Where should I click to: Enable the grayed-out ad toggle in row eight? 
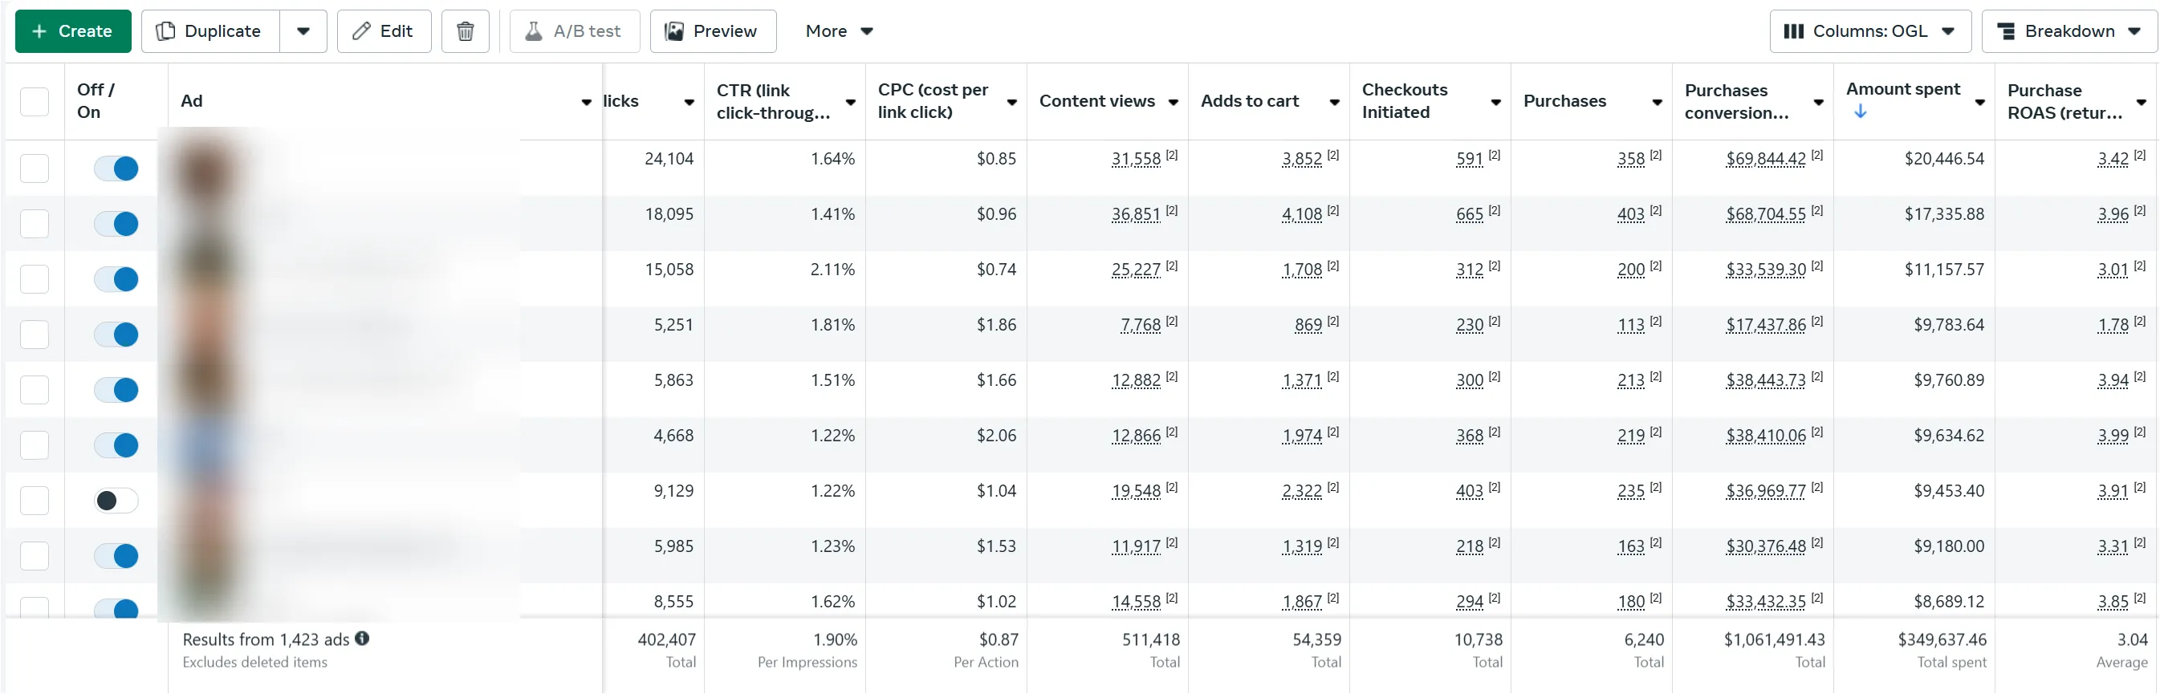click(116, 501)
